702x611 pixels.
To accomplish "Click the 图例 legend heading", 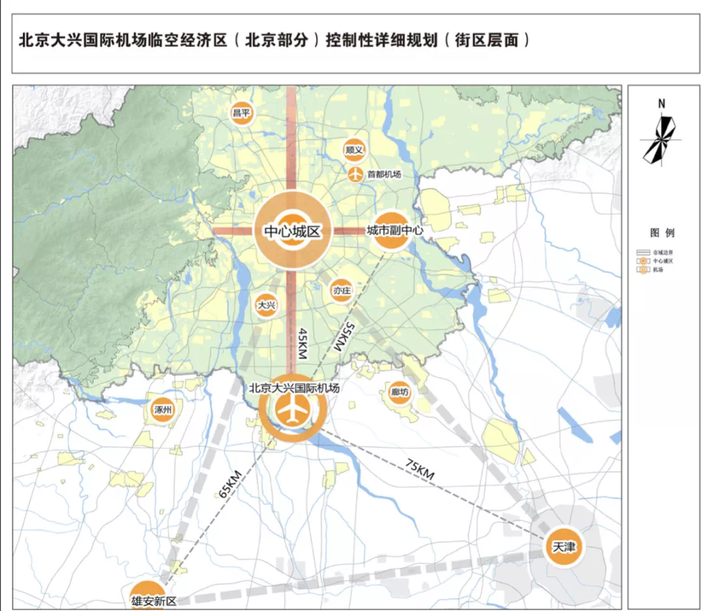I will pyautogui.click(x=662, y=233).
